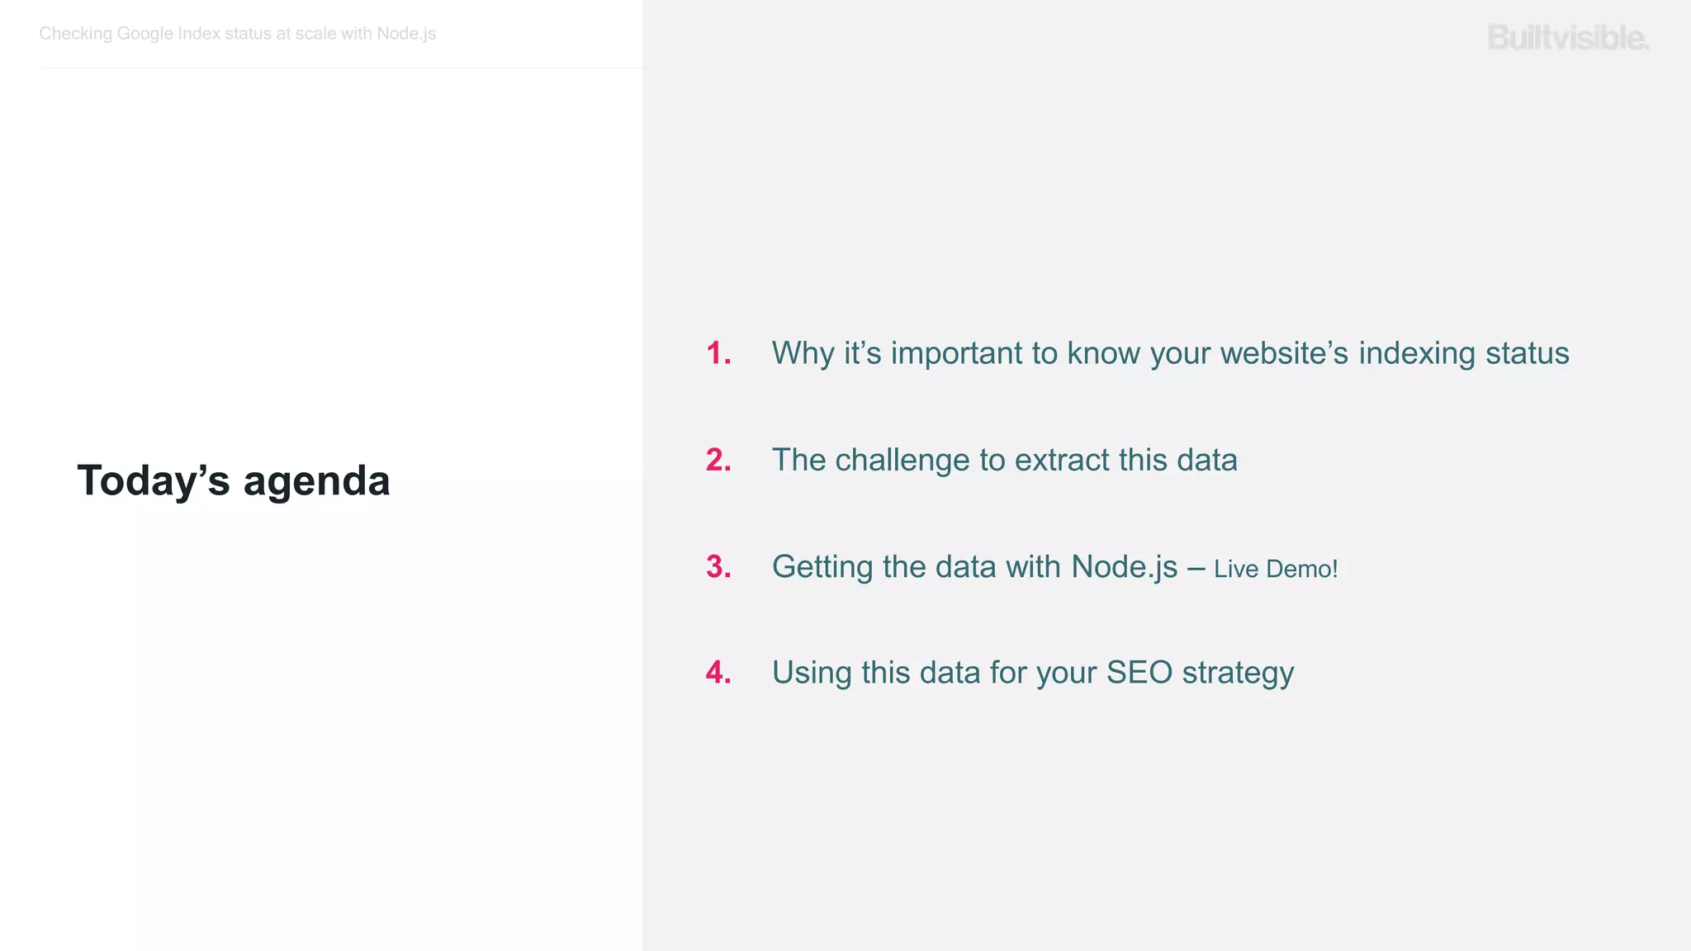The height and width of the screenshot is (951, 1691).
Task: Click the pink number 4 marker
Action: point(718,672)
